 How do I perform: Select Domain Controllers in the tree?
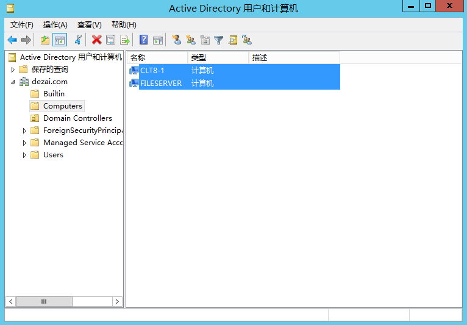coord(77,118)
